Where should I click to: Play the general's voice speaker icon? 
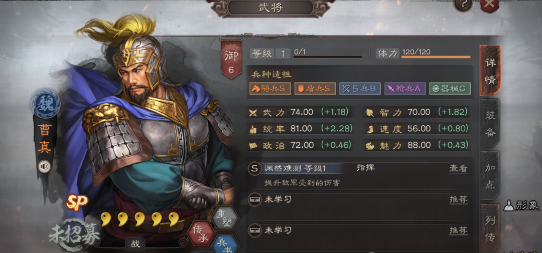click(45, 167)
